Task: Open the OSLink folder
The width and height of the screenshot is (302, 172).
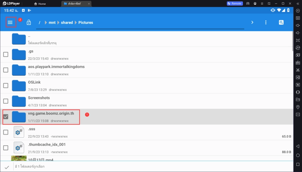Action: point(34,82)
